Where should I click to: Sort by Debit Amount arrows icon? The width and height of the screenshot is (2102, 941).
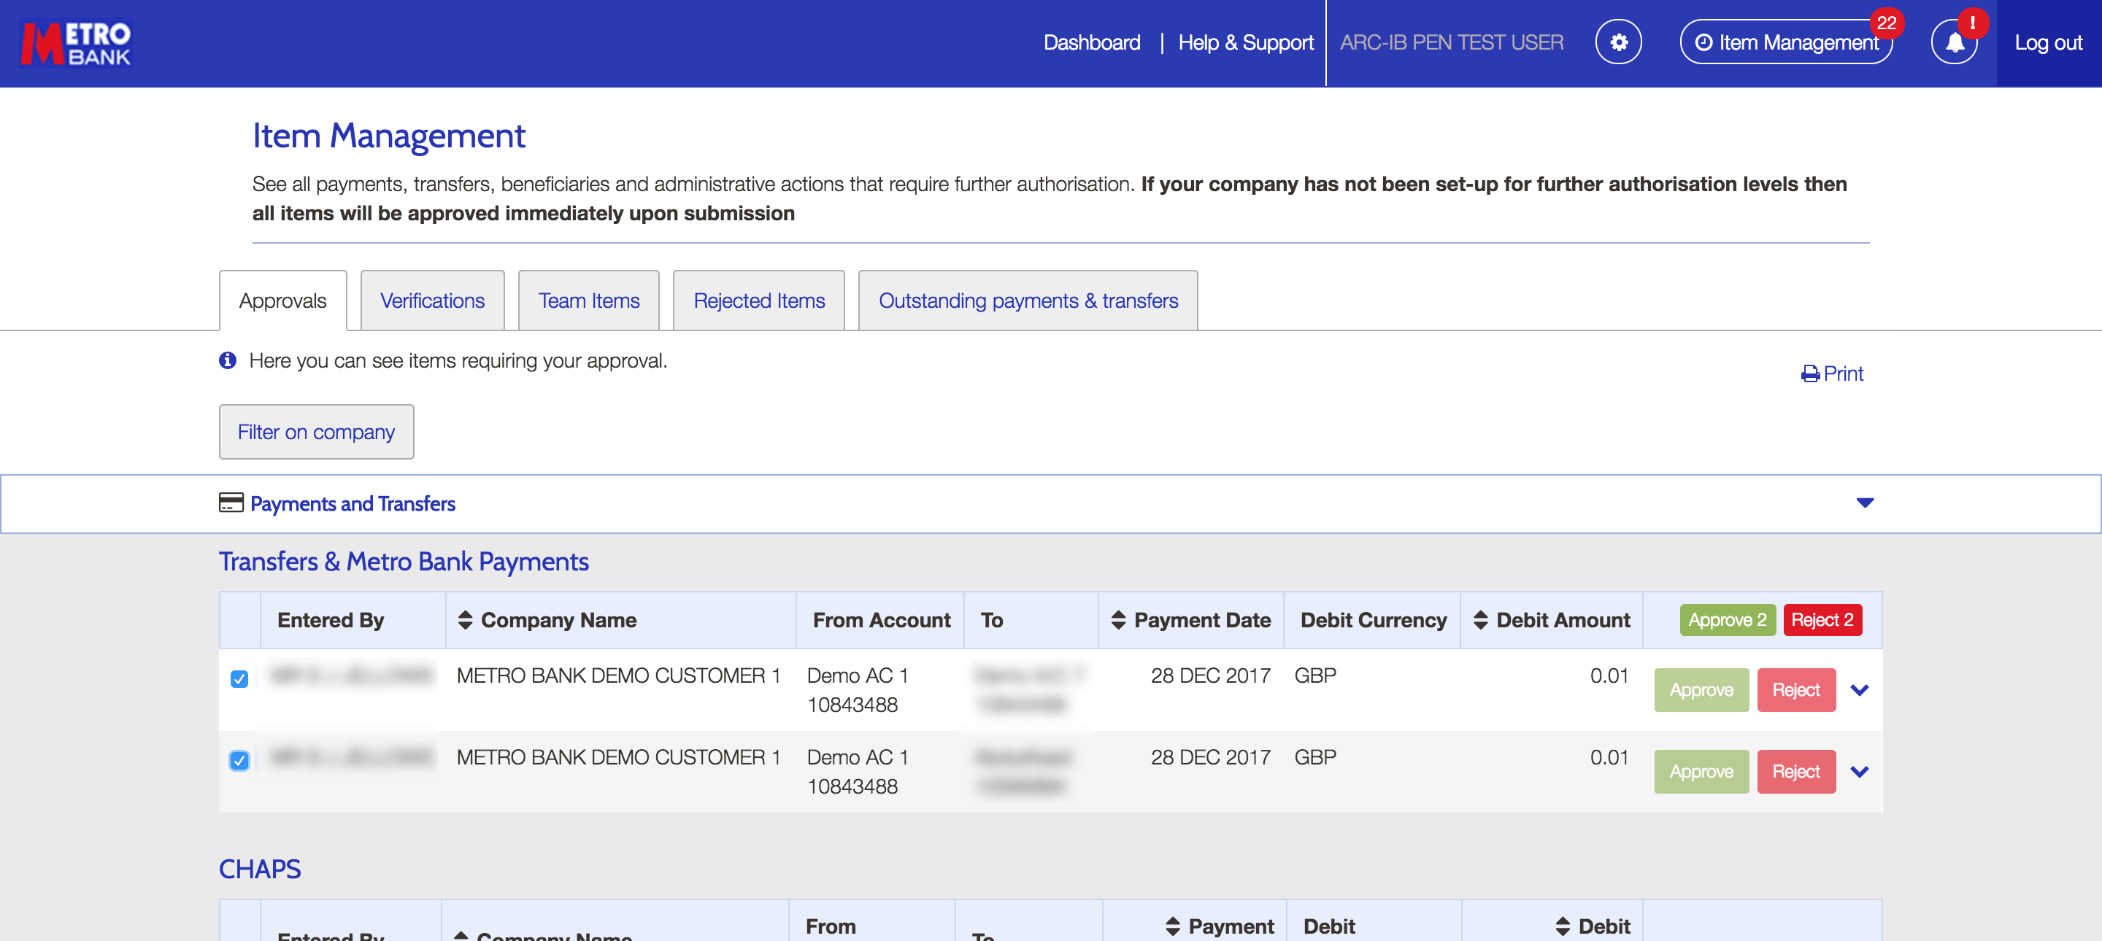pyautogui.click(x=1480, y=620)
